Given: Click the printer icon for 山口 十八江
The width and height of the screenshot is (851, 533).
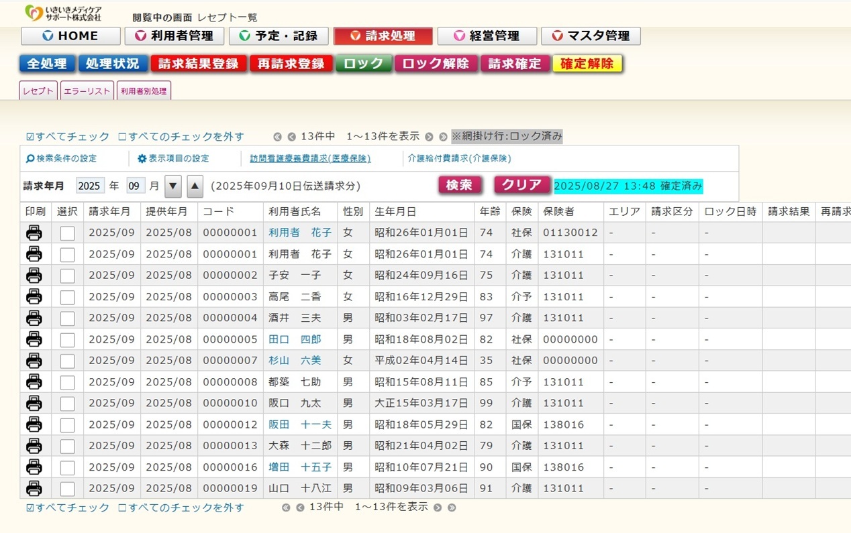Looking at the screenshot, I should pyautogui.click(x=34, y=488).
